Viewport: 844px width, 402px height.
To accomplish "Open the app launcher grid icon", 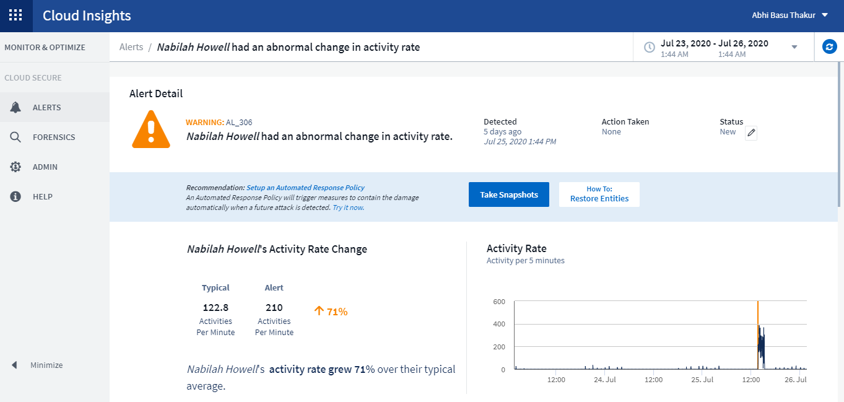I will [x=16, y=15].
